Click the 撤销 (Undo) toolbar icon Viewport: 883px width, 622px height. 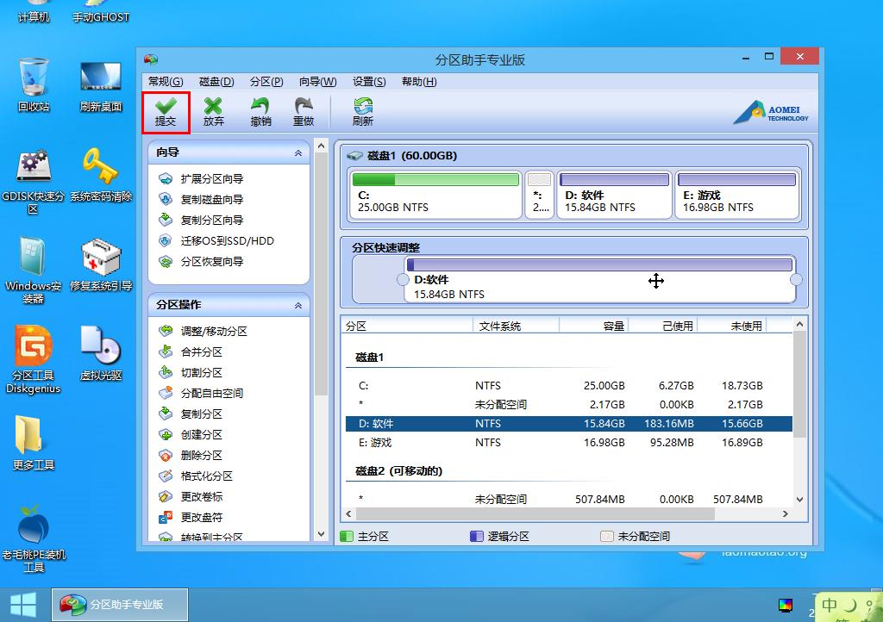[260, 112]
